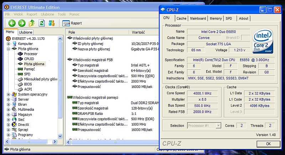Click tree panel scroll-down arrow
285x155 pixels.
pos(60,136)
